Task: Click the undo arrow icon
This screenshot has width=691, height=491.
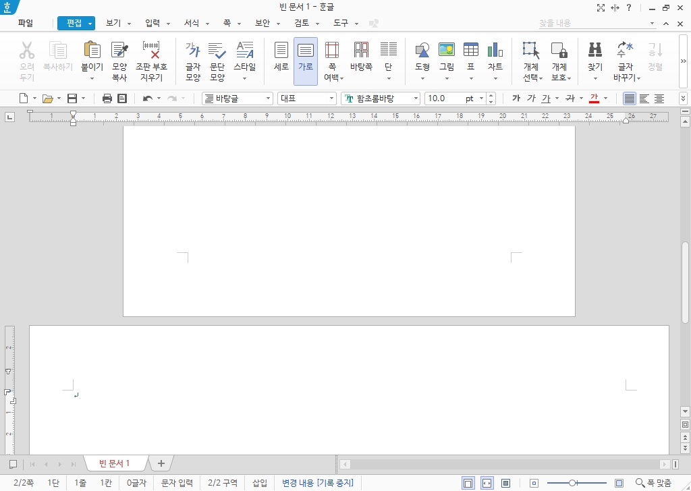Action: pos(148,98)
